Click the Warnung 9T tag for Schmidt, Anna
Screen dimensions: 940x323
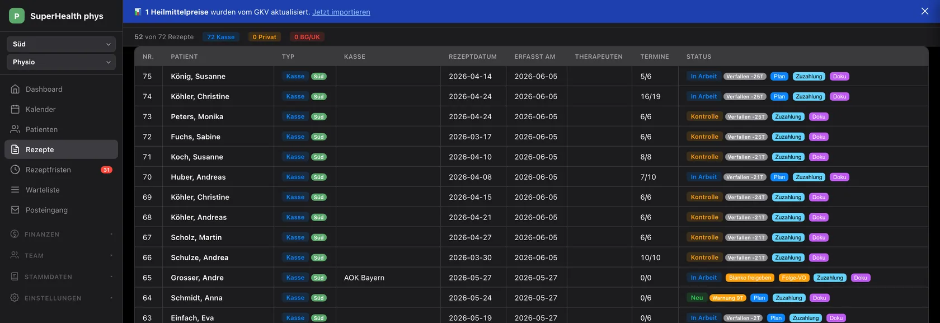[727, 298]
